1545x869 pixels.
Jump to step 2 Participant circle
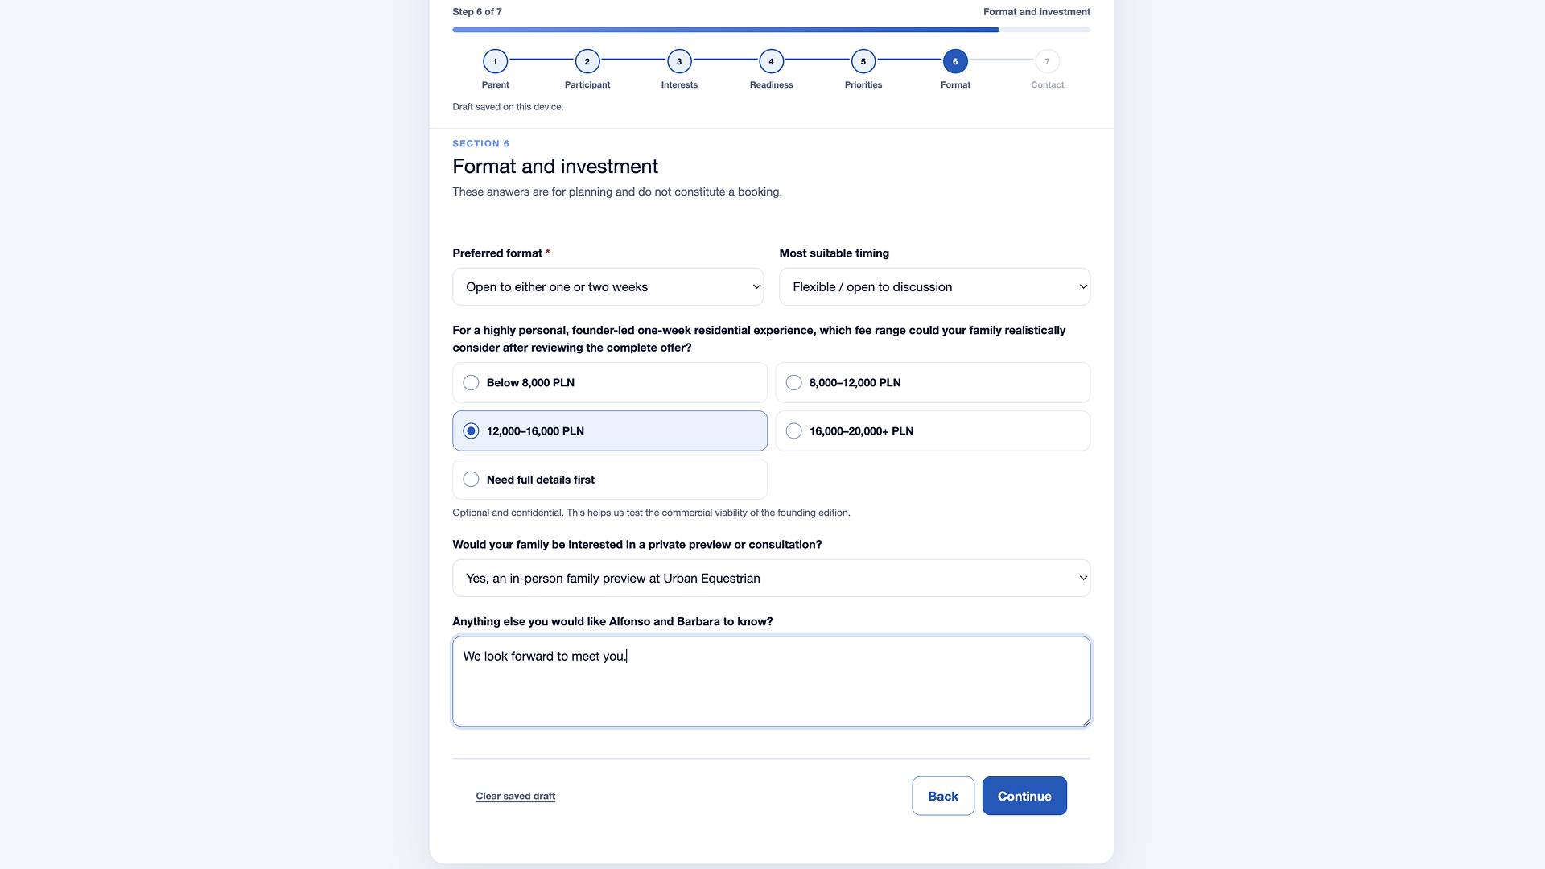pos(587,61)
